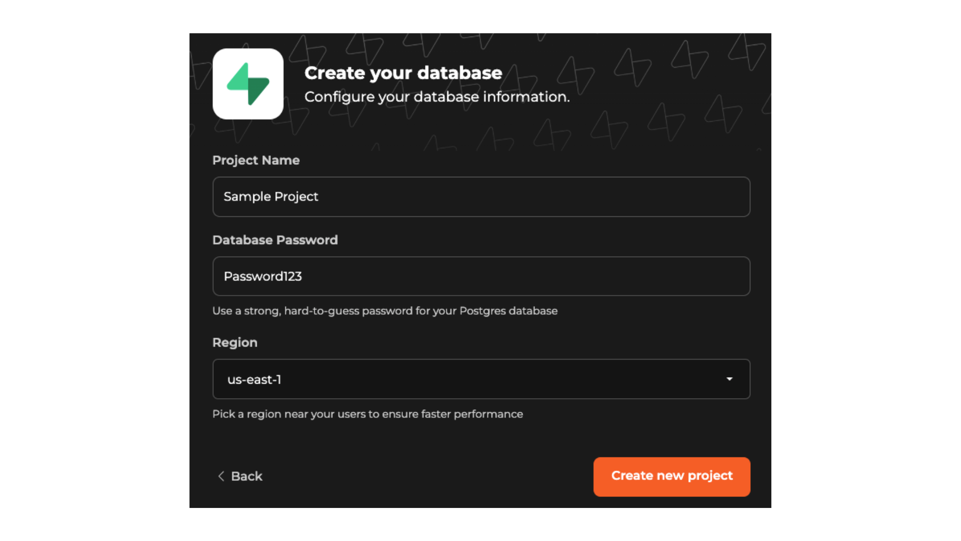Go back using the Back link
The image size is (961, 541).
246,476
